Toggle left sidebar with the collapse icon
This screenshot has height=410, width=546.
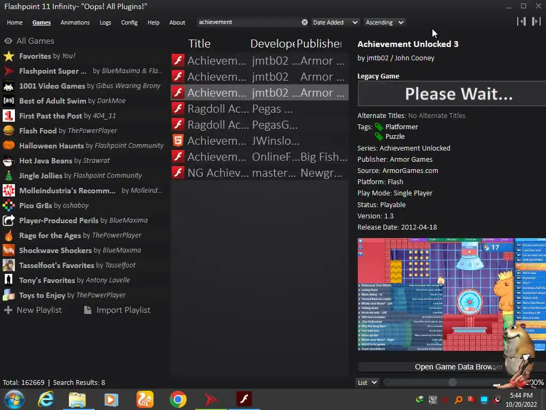pos(521,21)
